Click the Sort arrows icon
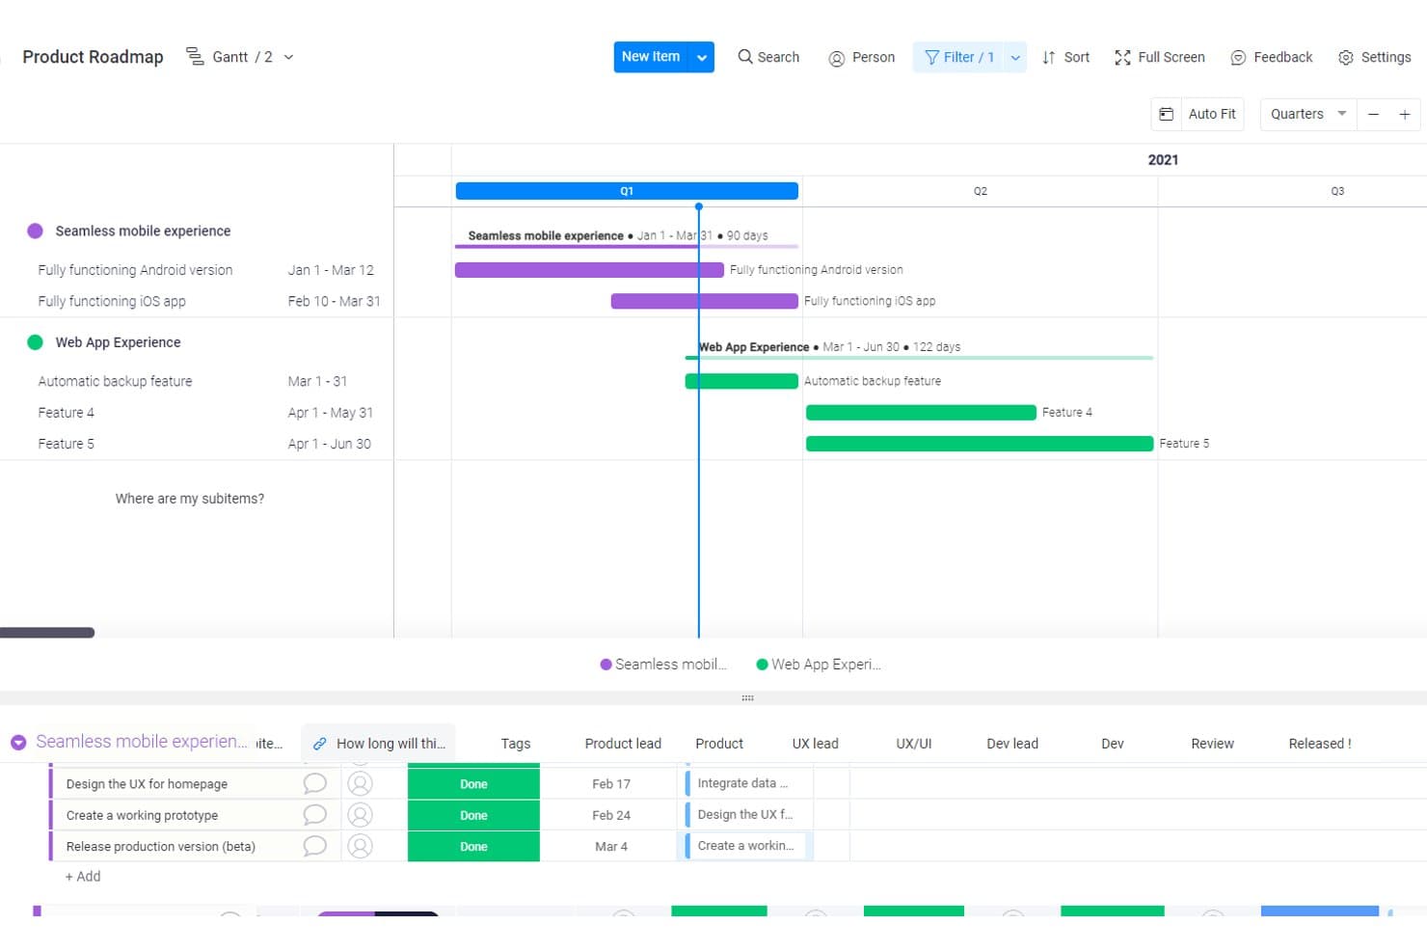 [x=1049, y=58]
